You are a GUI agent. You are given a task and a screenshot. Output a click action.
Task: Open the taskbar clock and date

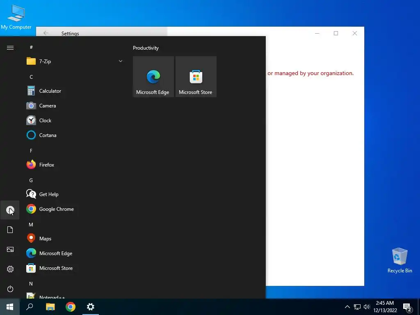point(385,307)
